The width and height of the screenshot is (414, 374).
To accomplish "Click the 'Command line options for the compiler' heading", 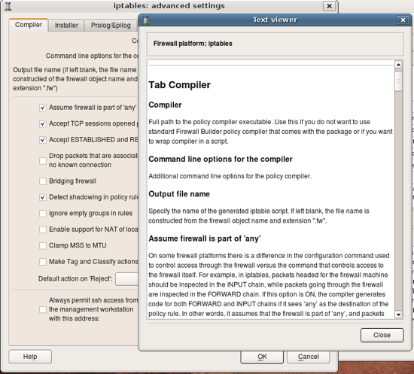I will point(221,159).
